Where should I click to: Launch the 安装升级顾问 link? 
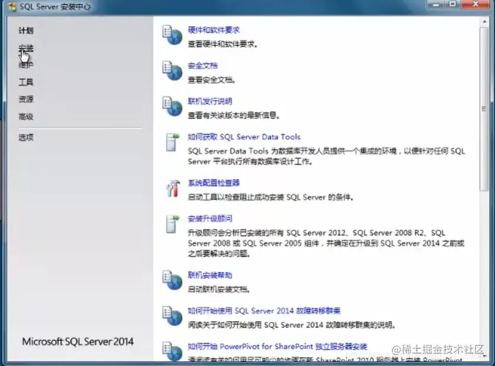tap(210, 218)
